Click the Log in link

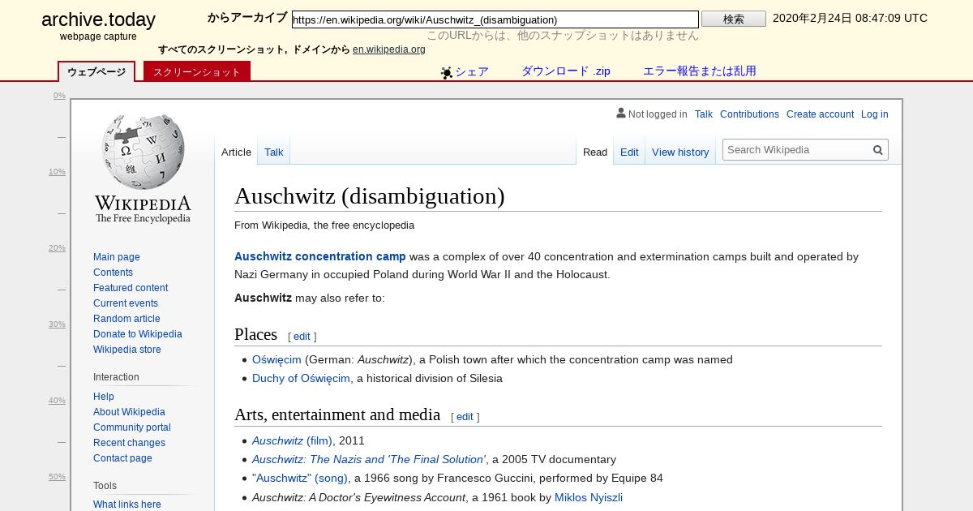pyautogui.click(x=875, y=114)
